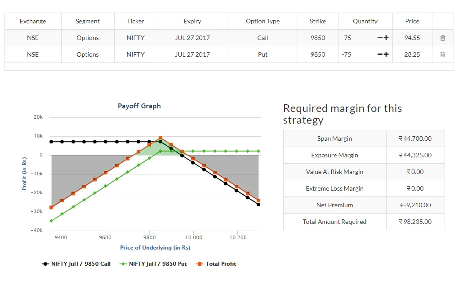
Task: Click the Net Premium row label
Action: pyautogui.click(x=334, y=205)
